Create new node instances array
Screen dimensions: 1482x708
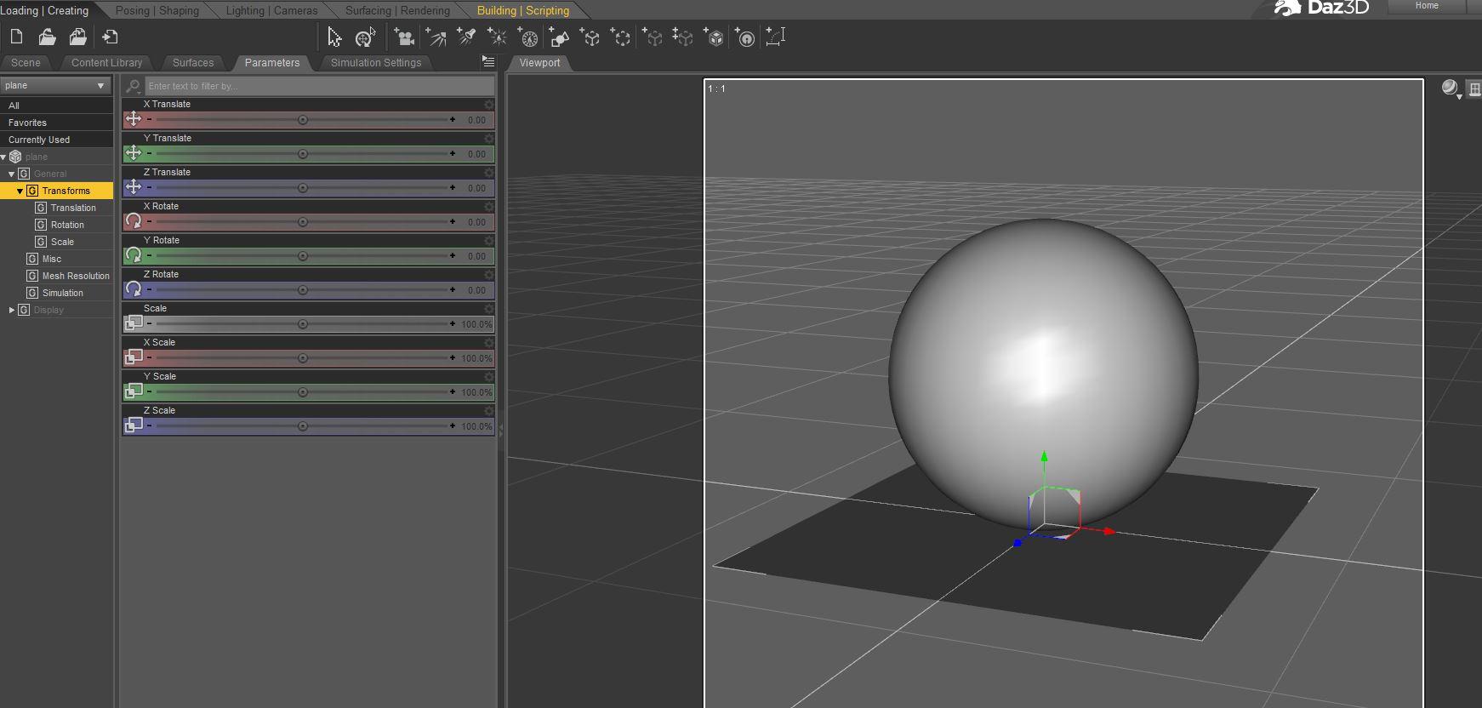click(683, 37)
